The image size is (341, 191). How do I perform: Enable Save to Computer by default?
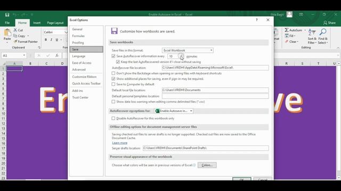[x=113, y=84]
